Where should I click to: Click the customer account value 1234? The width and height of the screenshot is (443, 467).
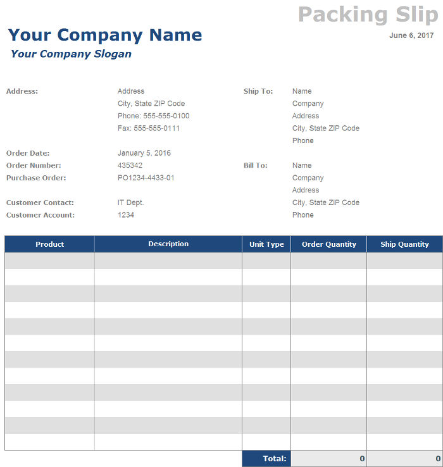pyautogui.click(x=126, y=215)
